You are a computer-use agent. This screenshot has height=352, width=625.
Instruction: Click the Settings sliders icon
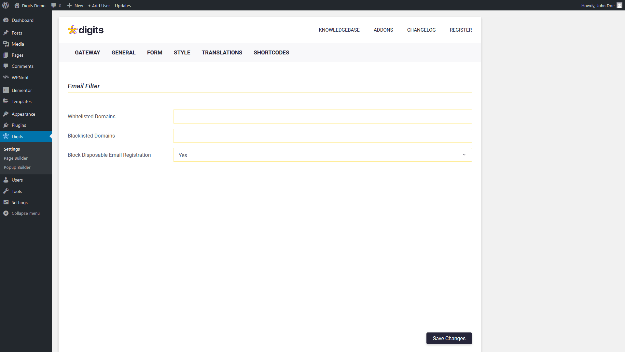6,202
